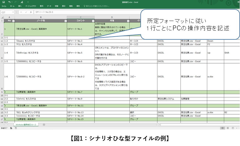
Task: Click the lightbulb Tell Me search box
Action: tap(97, 6)
